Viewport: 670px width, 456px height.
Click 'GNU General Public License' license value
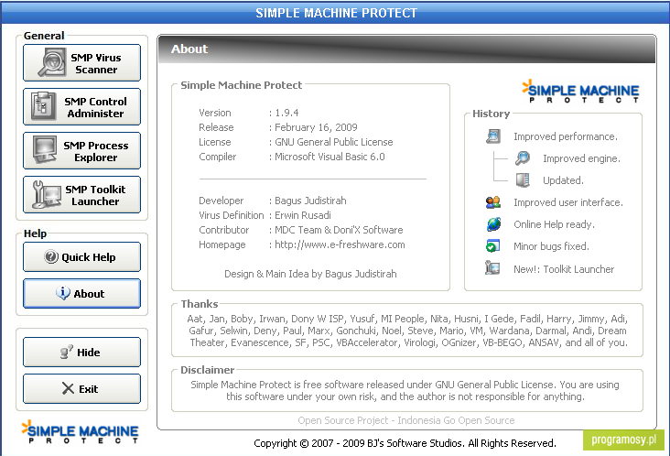pyautogui.click(x=334, y=142)
